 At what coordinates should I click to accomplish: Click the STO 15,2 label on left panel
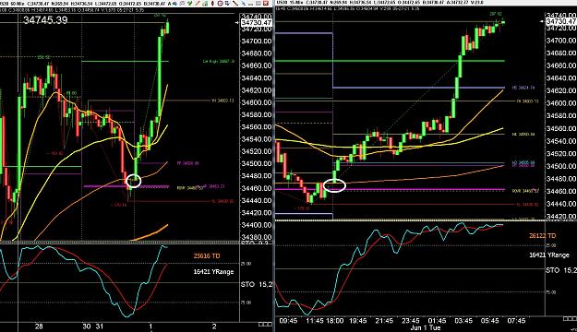(257, 284)
